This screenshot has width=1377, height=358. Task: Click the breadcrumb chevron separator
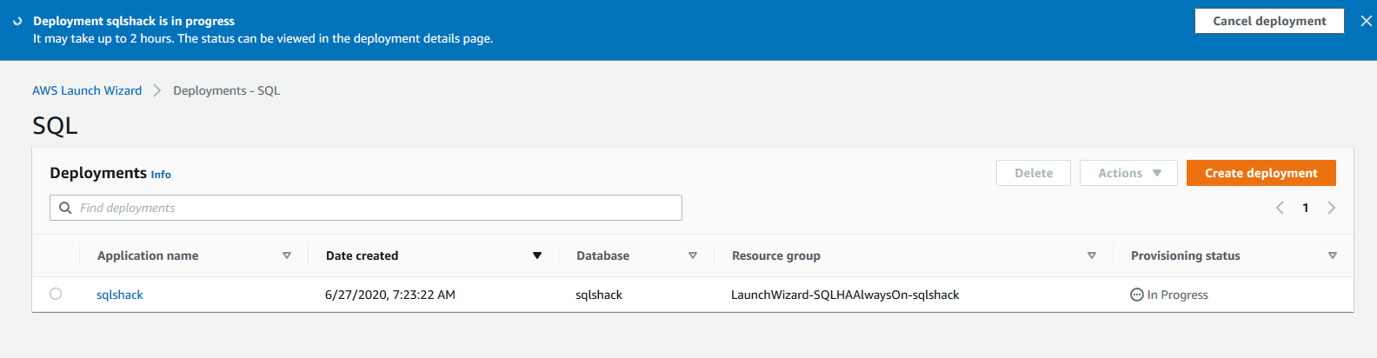157,90
